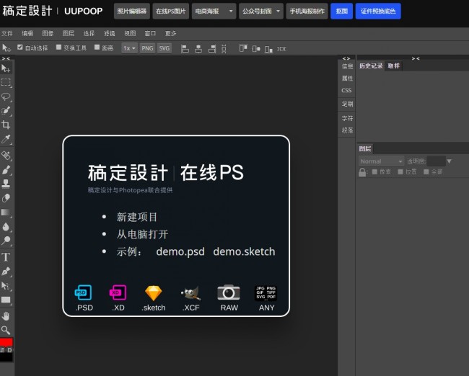
Task: Toggle the 位置 lock checkbox
Action: 400,171
